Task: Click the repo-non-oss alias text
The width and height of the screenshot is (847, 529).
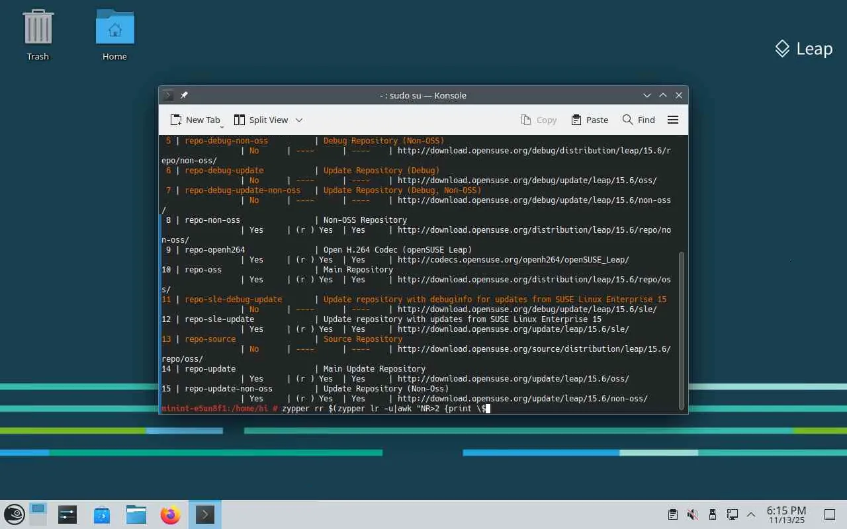Action: tap(212, 220)
